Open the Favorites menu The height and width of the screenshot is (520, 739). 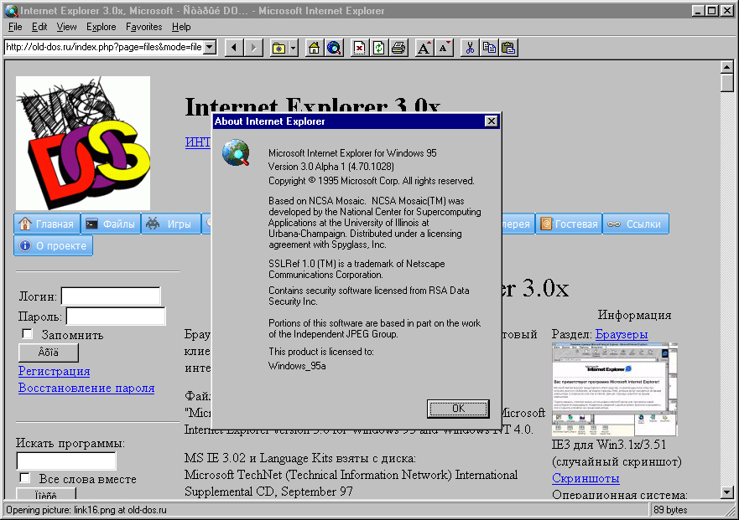[143, 27]
